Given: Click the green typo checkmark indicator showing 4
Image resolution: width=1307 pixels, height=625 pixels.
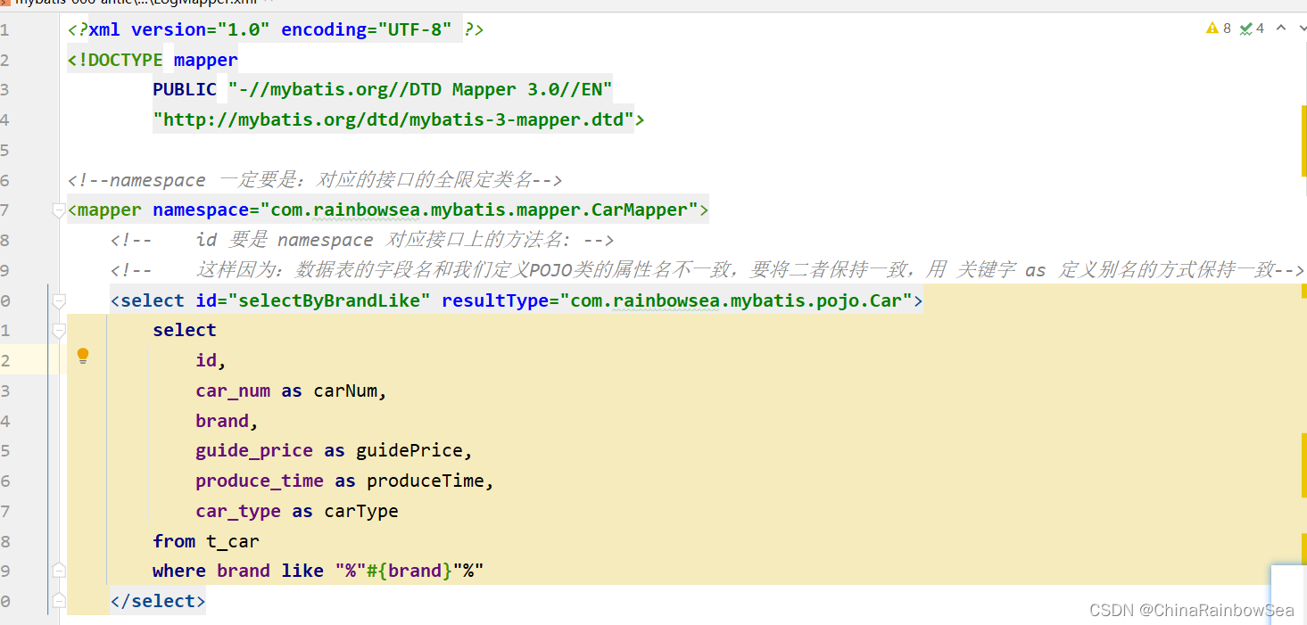Looking at the screenshot, I should click(x=1252, y=29).
